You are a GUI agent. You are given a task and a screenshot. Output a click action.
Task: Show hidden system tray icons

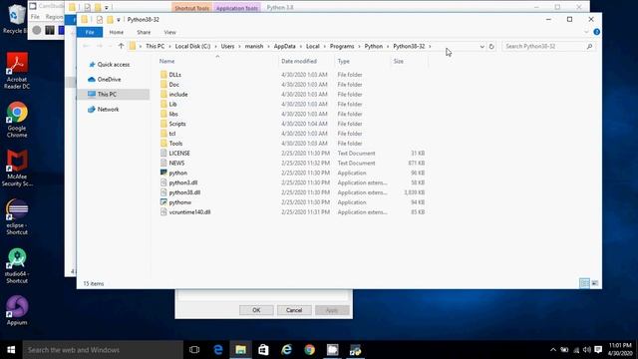(x=553, y=350)
